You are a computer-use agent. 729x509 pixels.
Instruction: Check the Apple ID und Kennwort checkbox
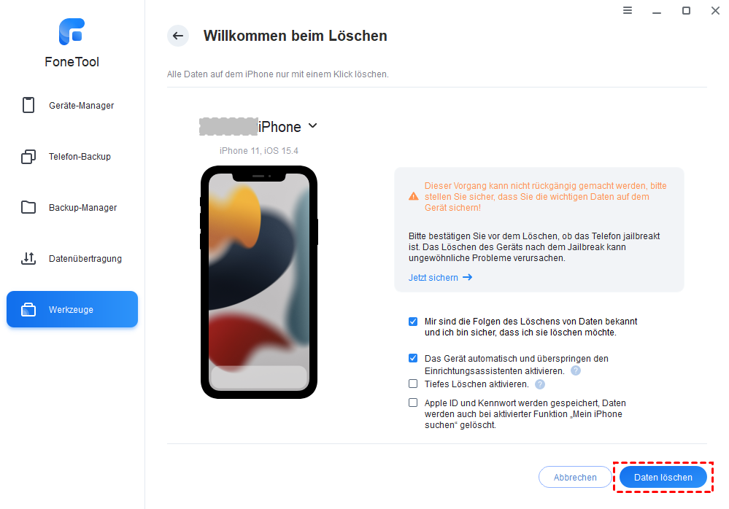point(413,403)
